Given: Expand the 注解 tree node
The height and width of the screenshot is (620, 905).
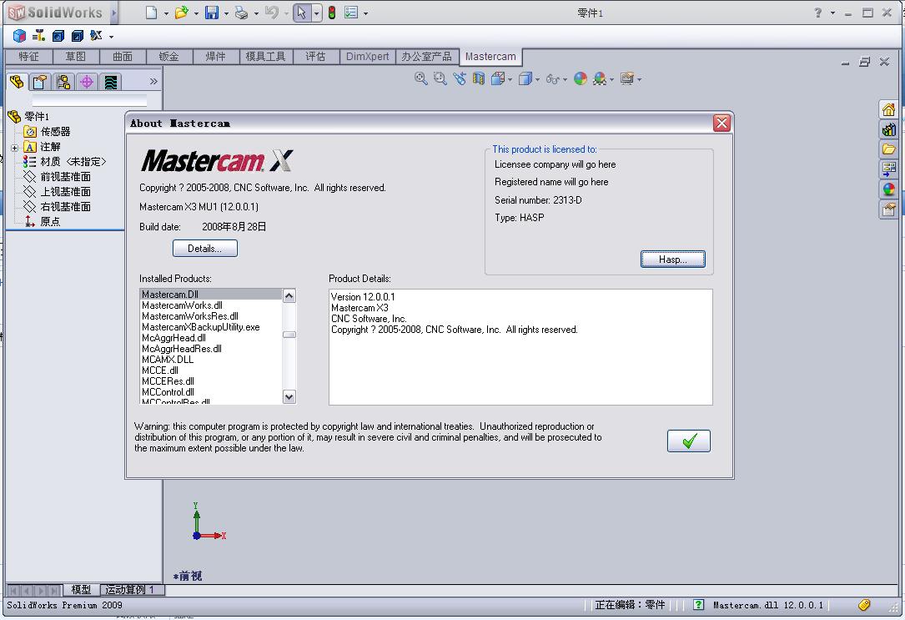Looking at the screenshot, I should [14, 148].
